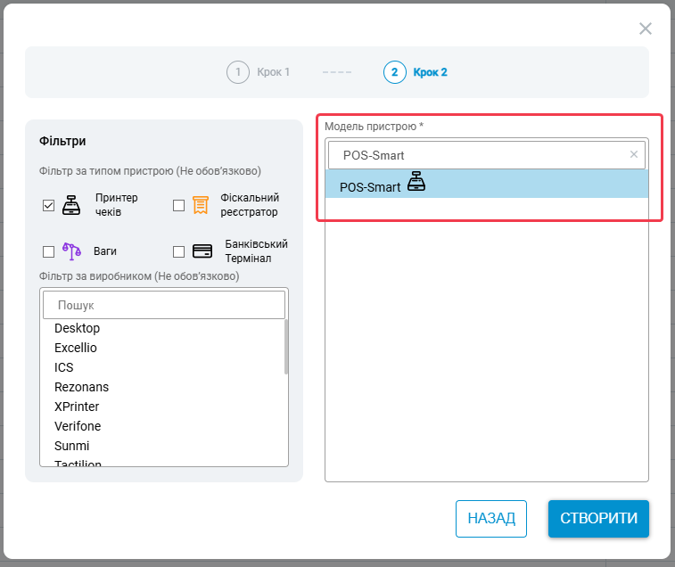
Task: Choose Sunmi in manufacturer list
Action: 72,446
